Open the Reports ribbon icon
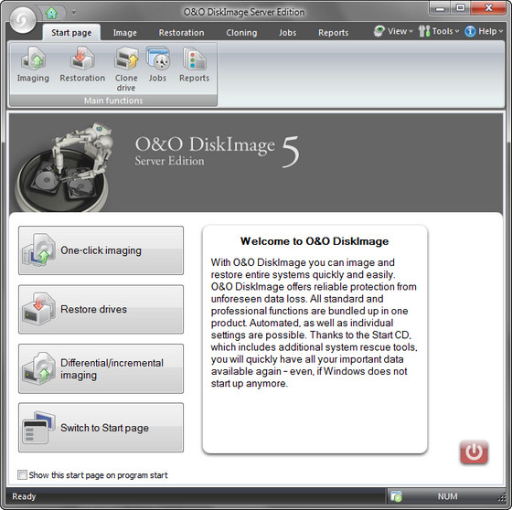The height and width of the screenshot is (510, 512). [x=194, y=65]
